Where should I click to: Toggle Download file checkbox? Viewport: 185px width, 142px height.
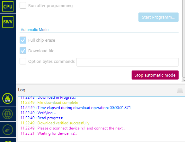(x=23, y=51)
